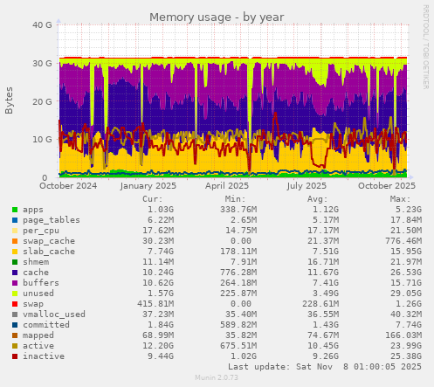
Task: Click mapped max value 166.03M
Action: pos(403,335)
